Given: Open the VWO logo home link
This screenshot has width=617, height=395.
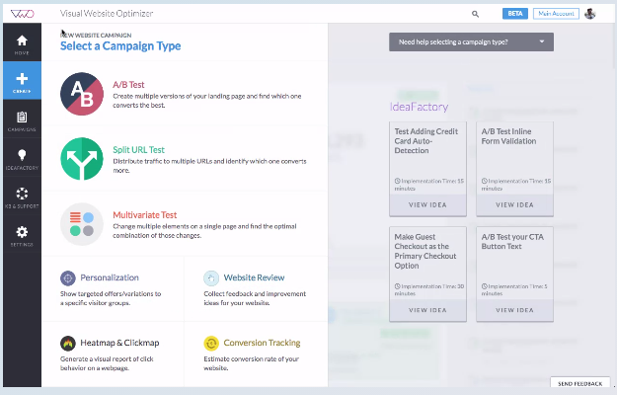Looking at the screenshot, I should pyautogui.click(x=23, y=14).
